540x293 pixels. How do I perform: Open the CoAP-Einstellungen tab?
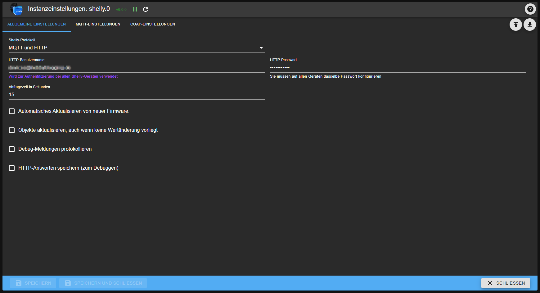pyautogui.click(x=152, y=24)
